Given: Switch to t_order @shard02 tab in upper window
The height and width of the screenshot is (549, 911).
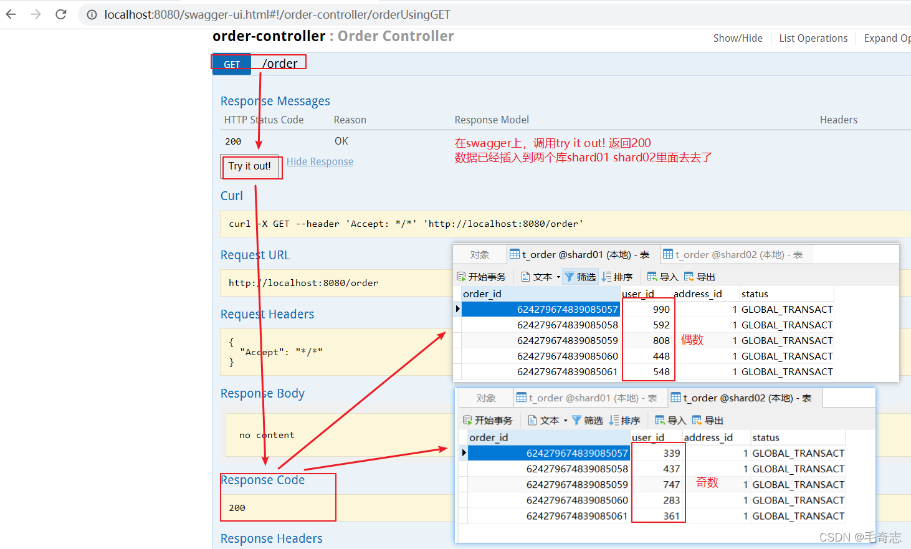Looking at the screenshot, I should 736,255.
